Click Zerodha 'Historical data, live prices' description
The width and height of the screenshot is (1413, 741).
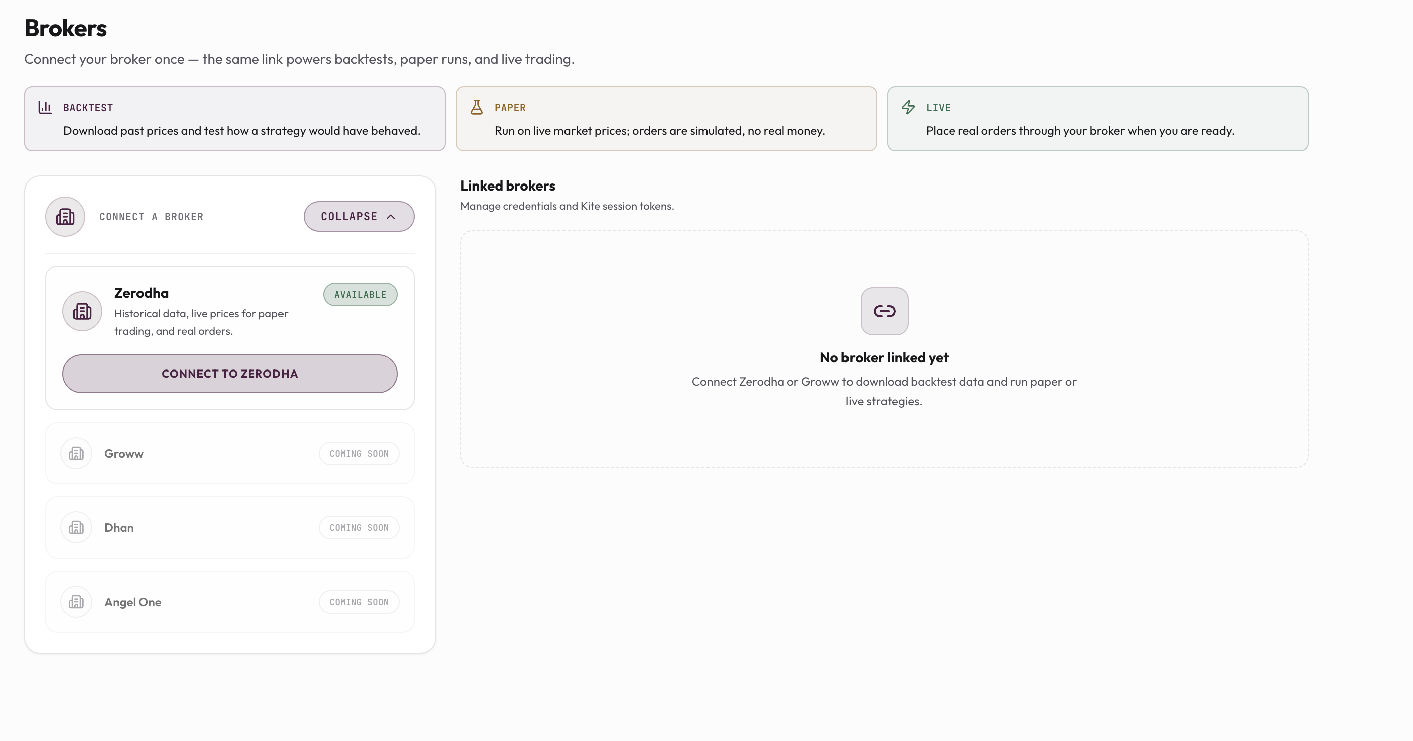pos(201,322)
